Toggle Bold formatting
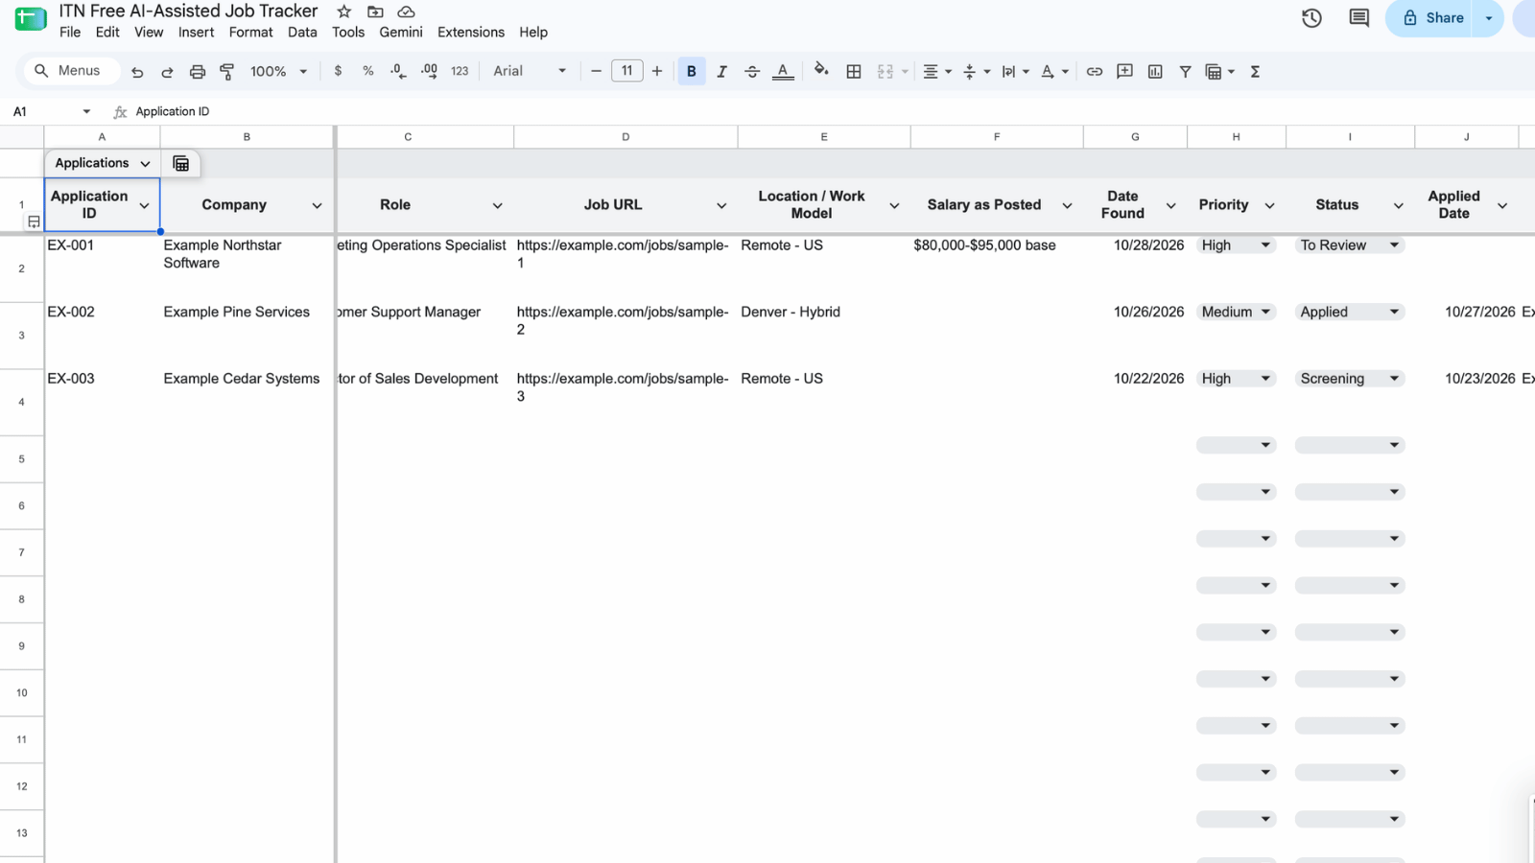 point(692,71)
